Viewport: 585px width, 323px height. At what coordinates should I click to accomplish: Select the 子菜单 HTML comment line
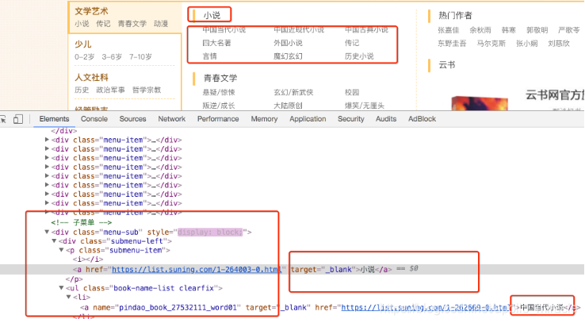(x=82, y=222)
